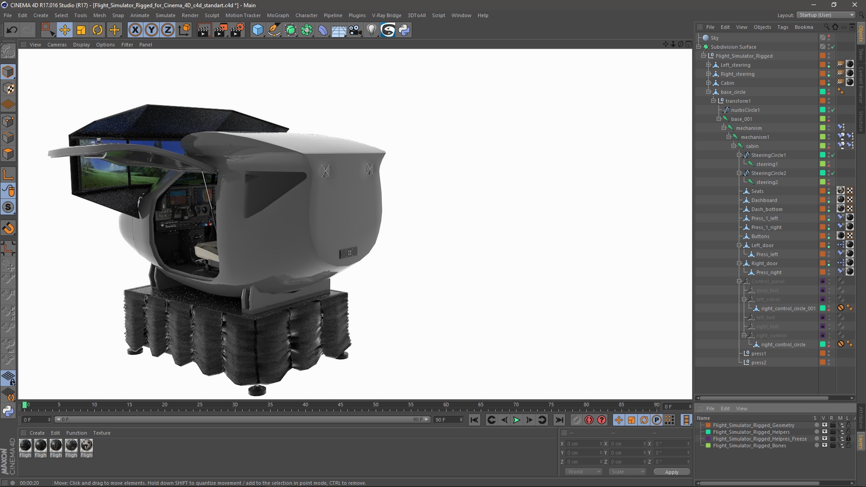Image resolution: width=866 pixels, height=487 pixels.
Task: Click Flight_Simulator_Rigged_Helpers layer color swatch
Action: click(x=708, y=432)
